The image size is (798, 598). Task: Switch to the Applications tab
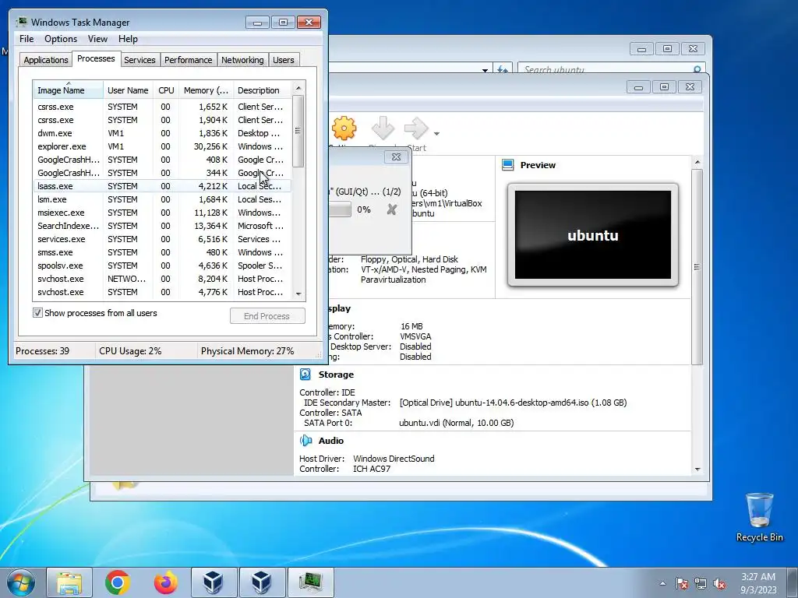(46, 60)
